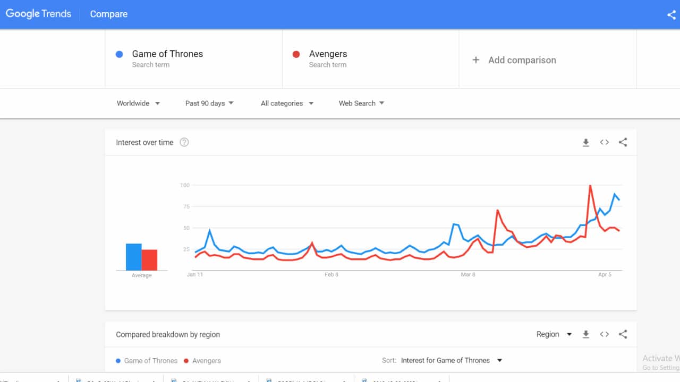Screen dimensions: 680x382
Task: Click the share icon in the blue header
Action: pos(670,15)
